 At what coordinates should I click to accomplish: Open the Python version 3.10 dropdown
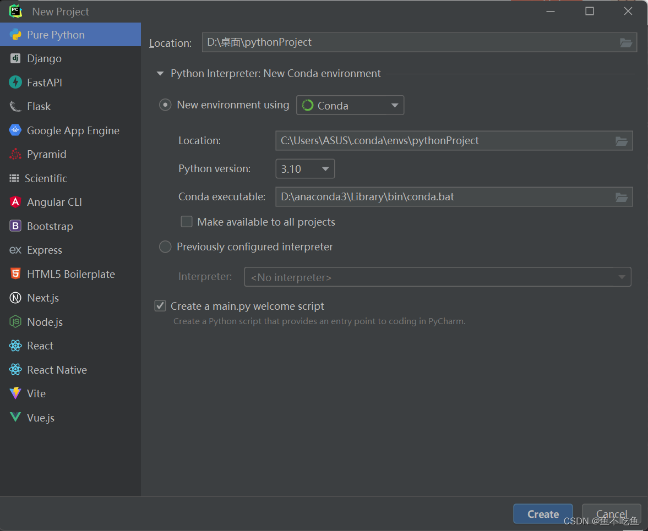tap(305, 169)
